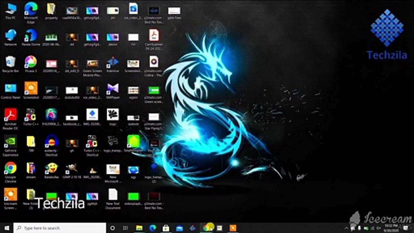414x233 pixels.
Task: Select the 'property' folder on the desktop
Action: coord(51,11)
